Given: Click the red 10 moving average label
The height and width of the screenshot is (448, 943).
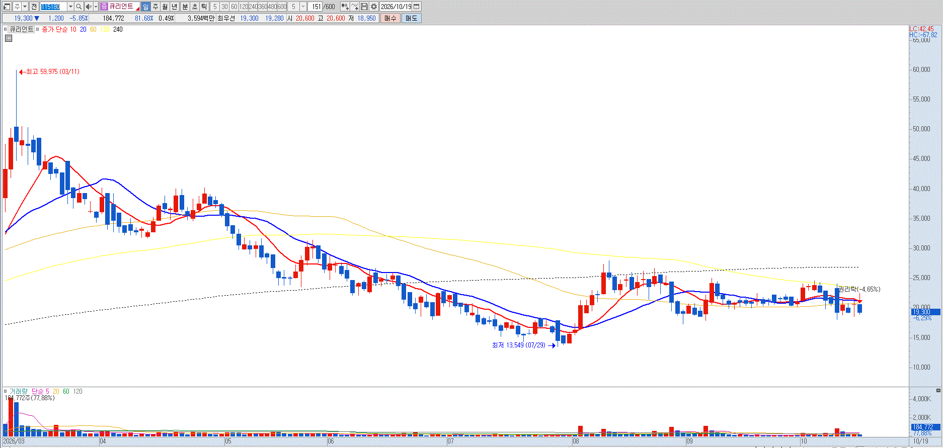Looking at the screenshot, I should (73, 29).
